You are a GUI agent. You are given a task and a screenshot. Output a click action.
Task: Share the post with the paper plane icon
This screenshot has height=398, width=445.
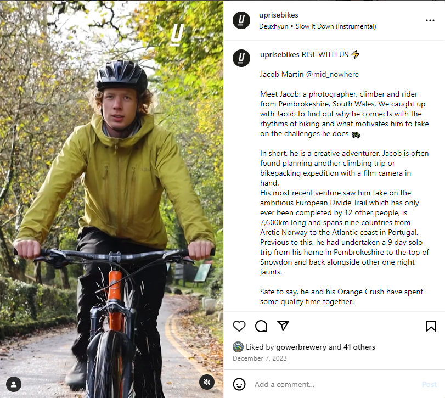283,326
